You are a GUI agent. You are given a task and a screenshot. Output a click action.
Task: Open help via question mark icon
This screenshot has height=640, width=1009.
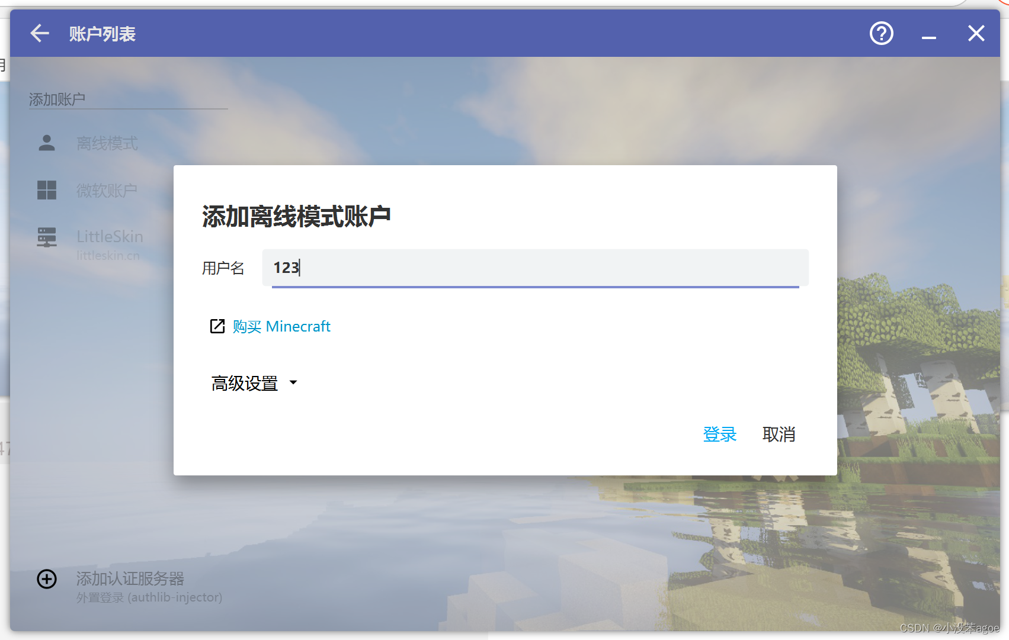(881, 33)
